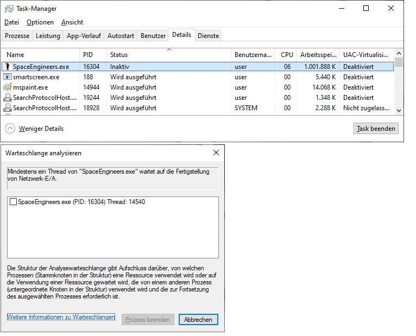416x336 pixels.
Task: Open the App-Verlauf tab
Action: tap(84, 36)
